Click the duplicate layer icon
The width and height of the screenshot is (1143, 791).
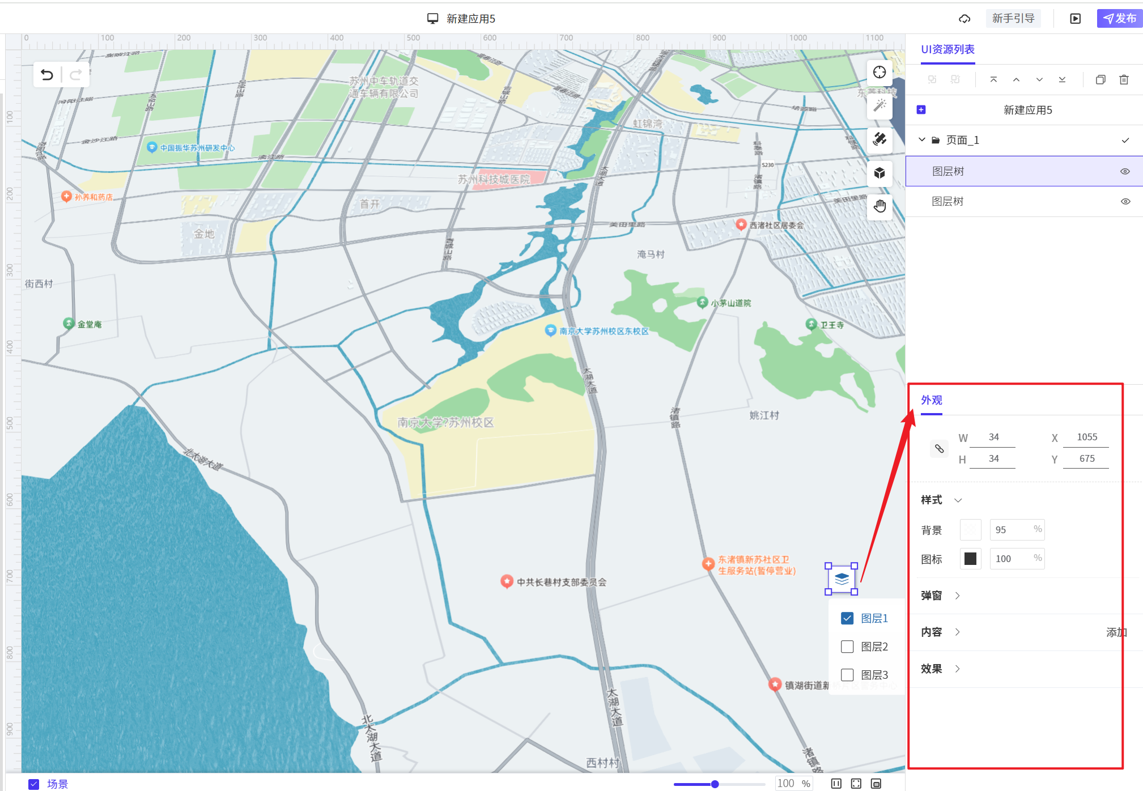pos(1100,80)
